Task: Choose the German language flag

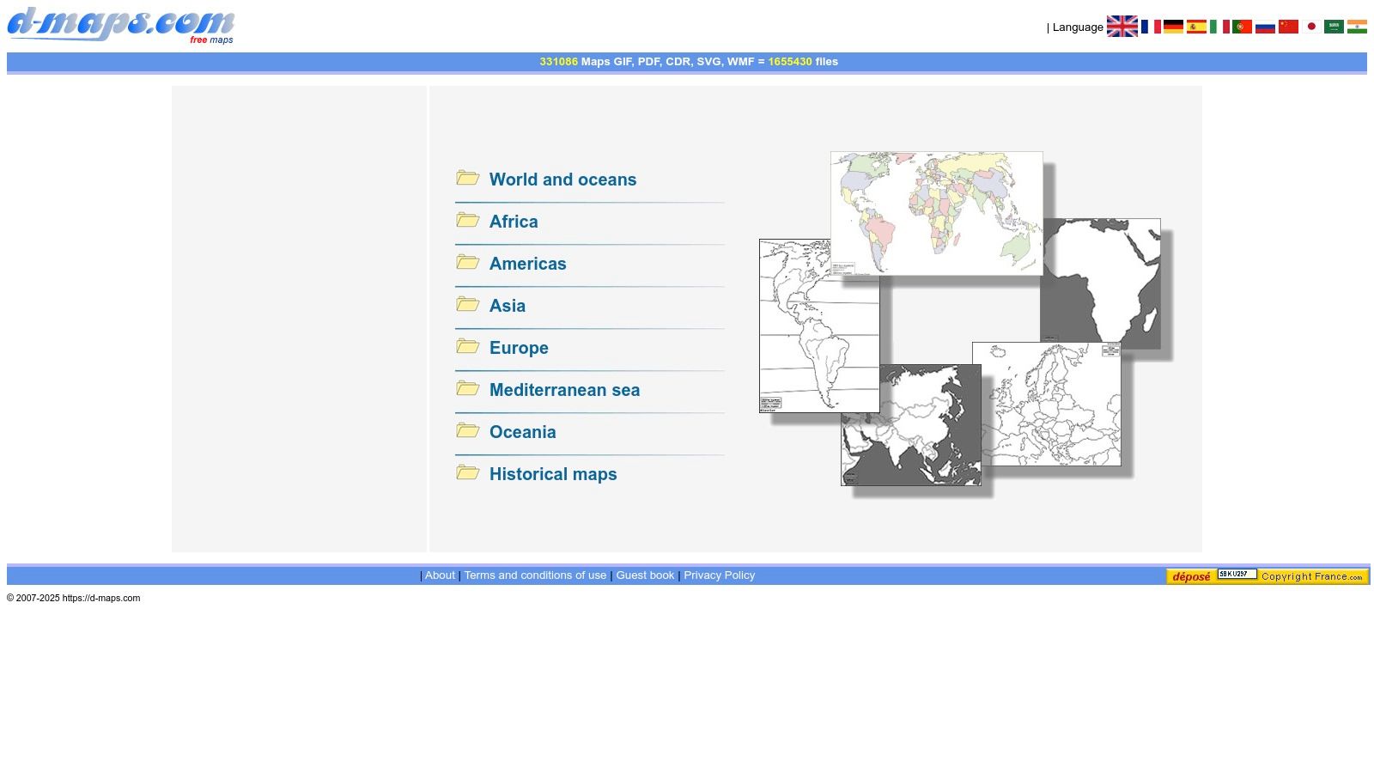Action: (x=1173, y=27)
